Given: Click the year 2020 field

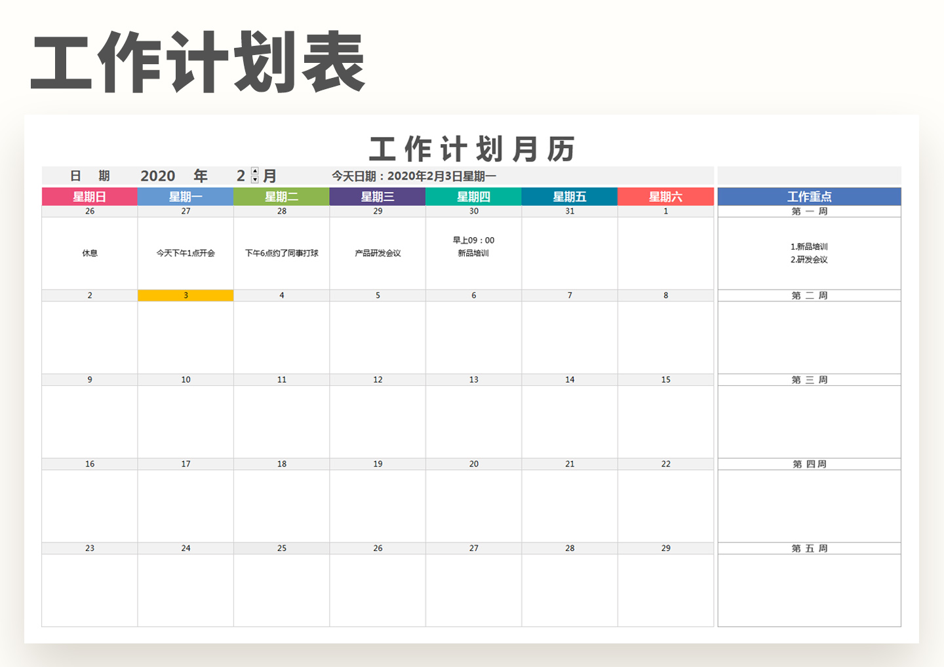Looking at the screenshot, I should coord(157,176).
